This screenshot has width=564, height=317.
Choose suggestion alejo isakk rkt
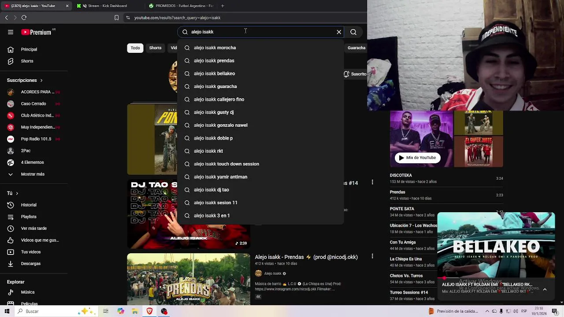(x=260, y=151)
